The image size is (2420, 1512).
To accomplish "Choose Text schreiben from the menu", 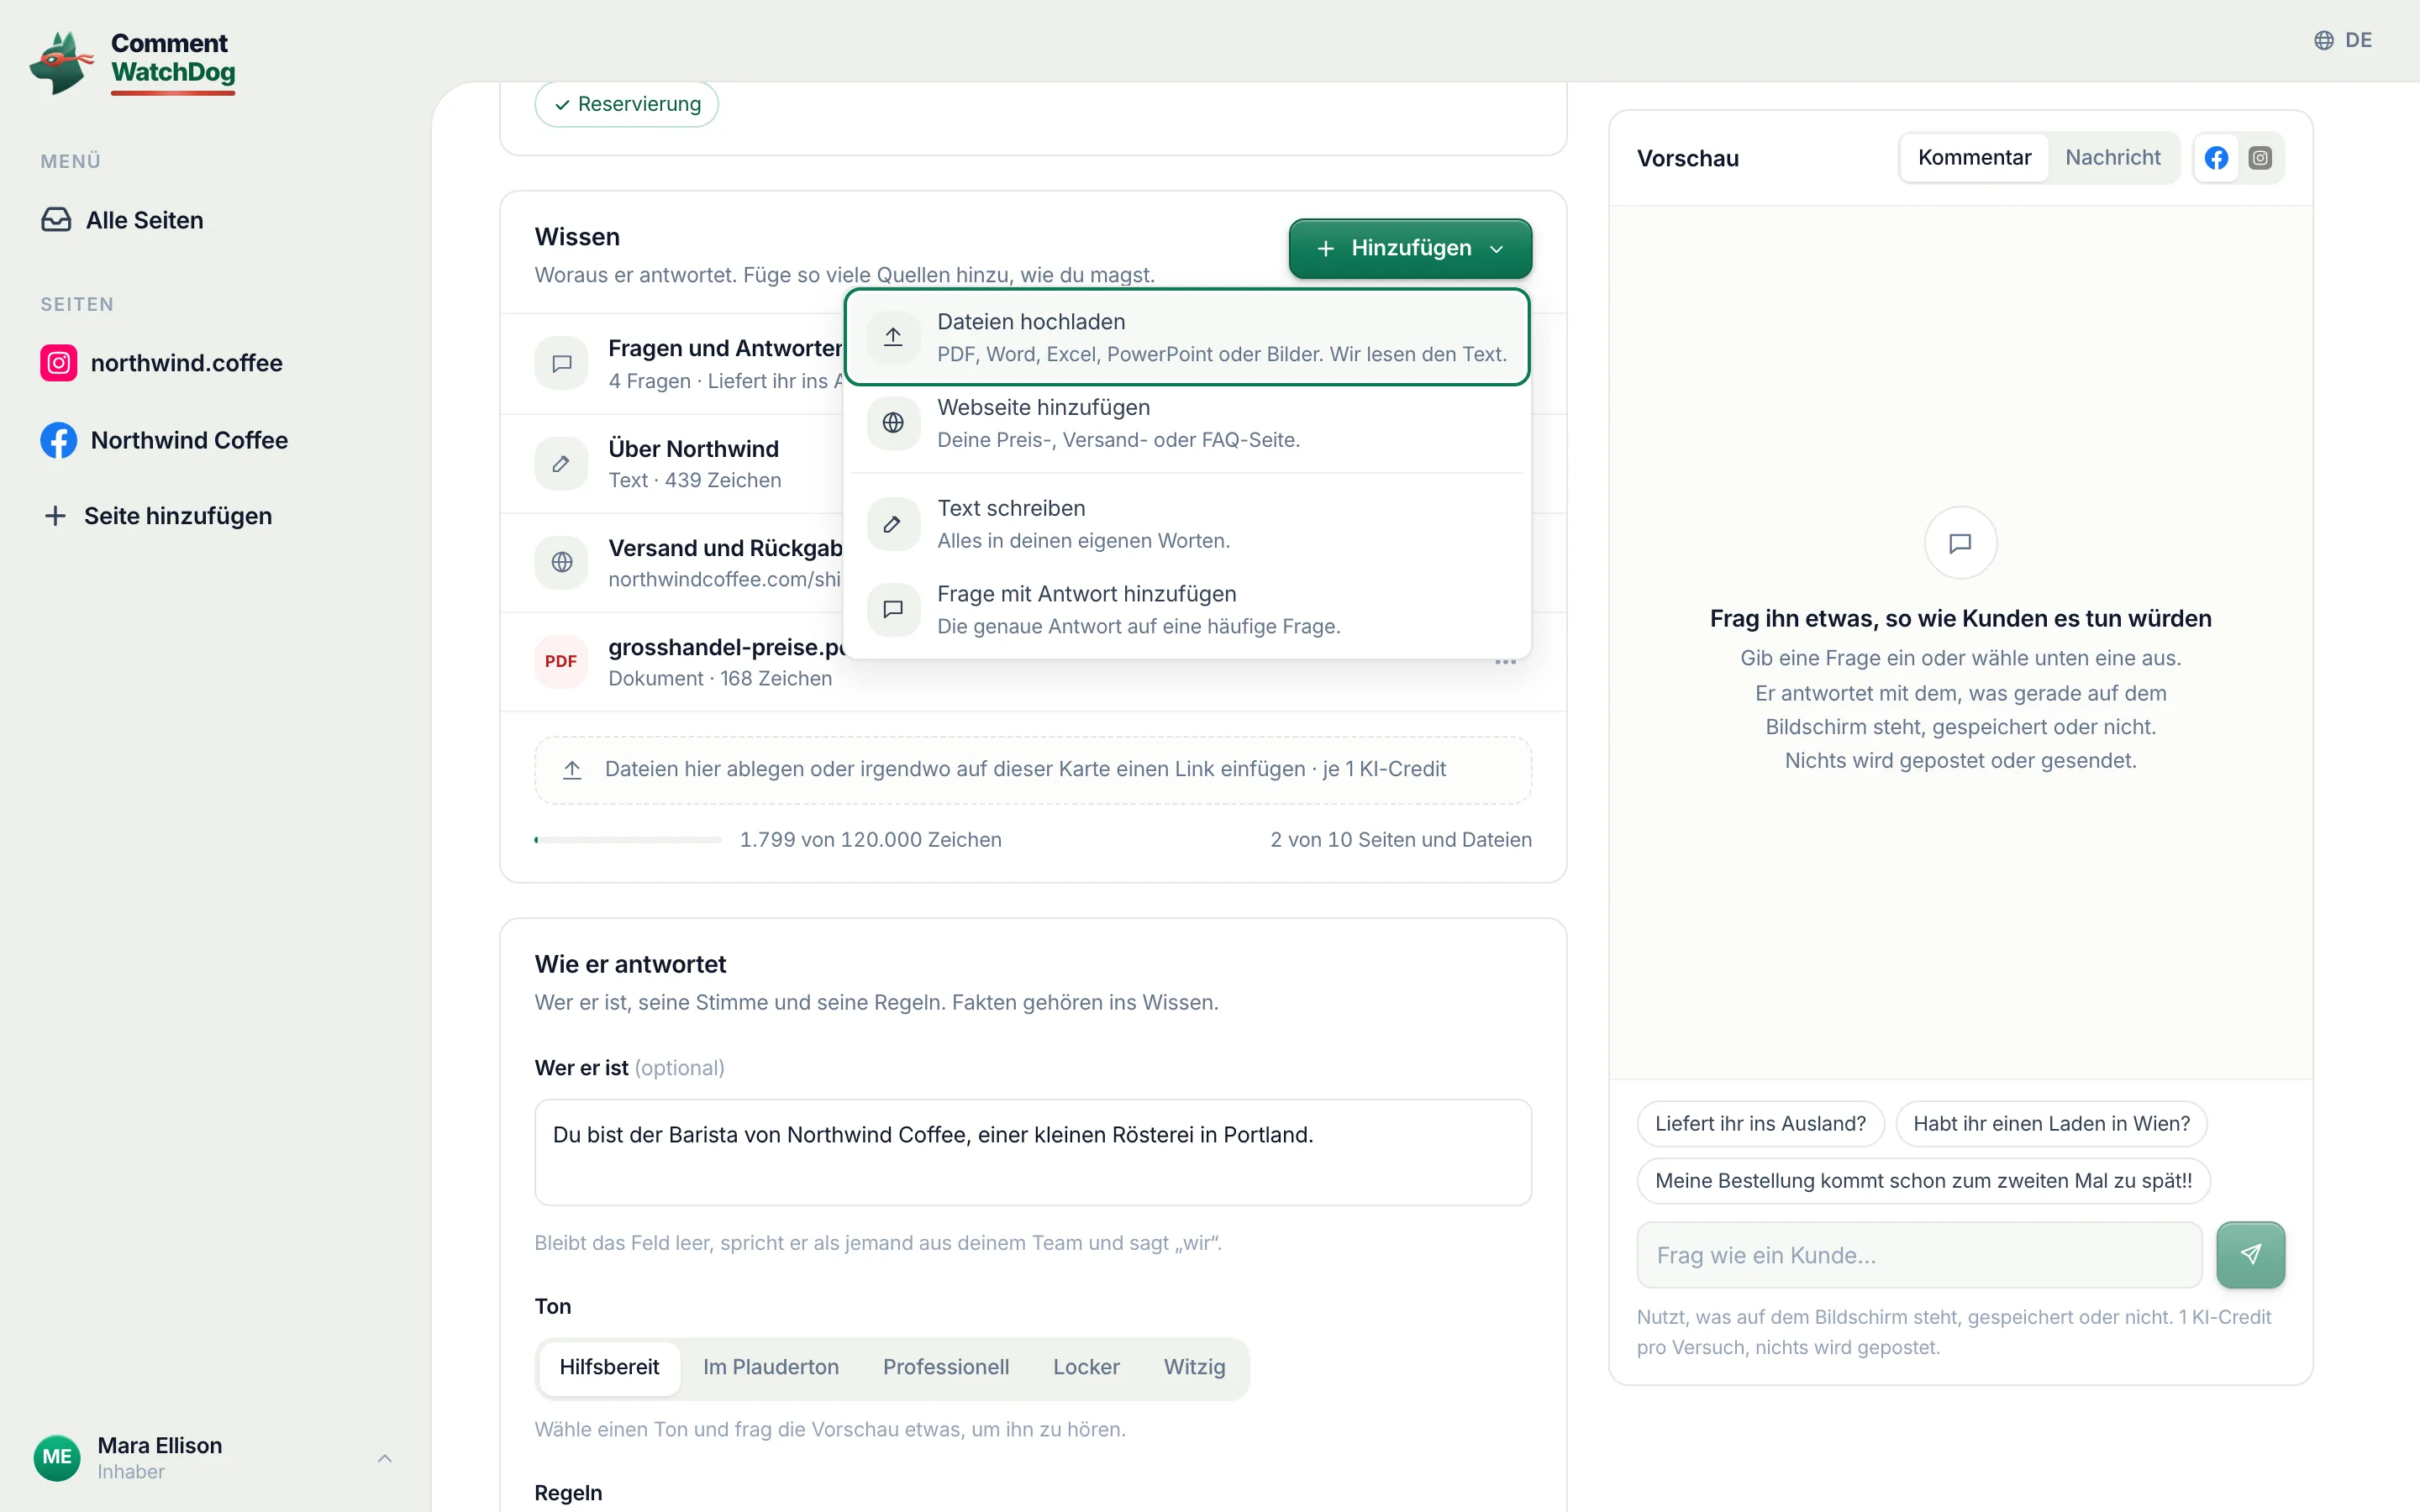I will 1187,524.
